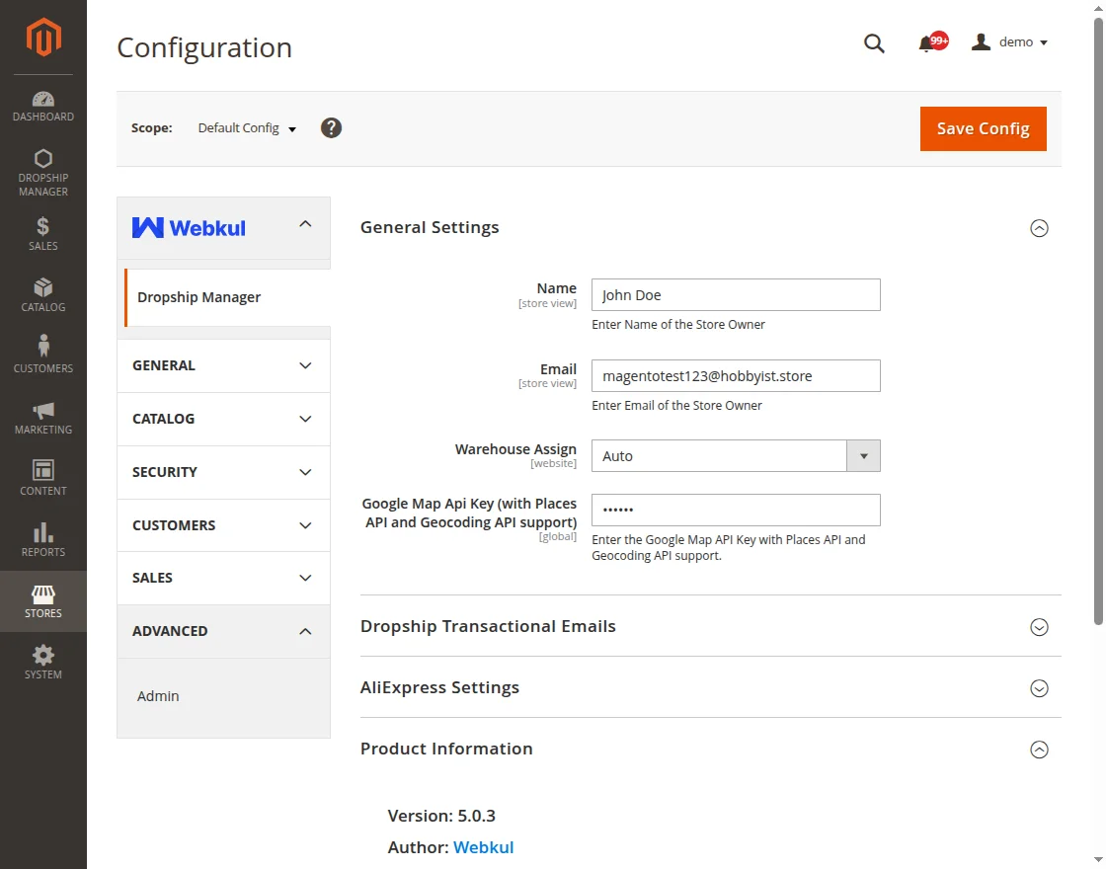Open the Stores sidebar menu
1106x869 pixels.
pyautogui.click(x=43, y=601)
